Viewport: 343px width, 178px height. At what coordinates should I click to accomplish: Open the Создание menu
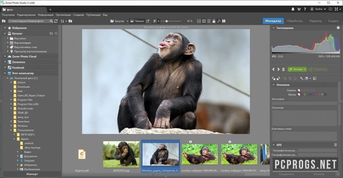click(x=78, y=15)
